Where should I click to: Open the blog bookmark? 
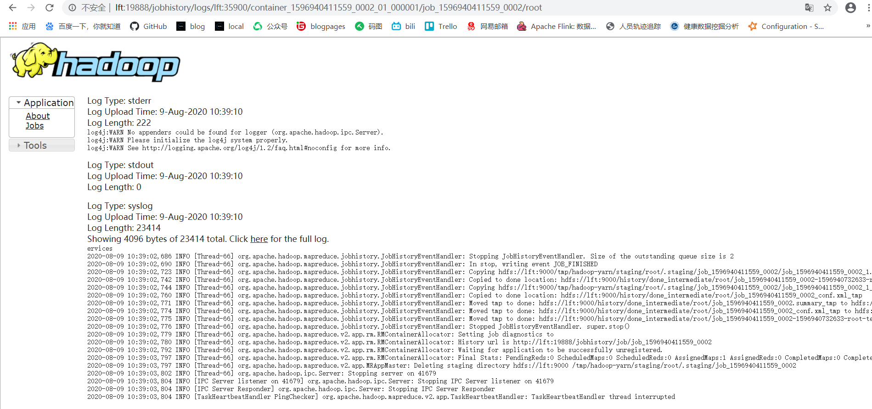pyautogui.click(x=191, y=26)
